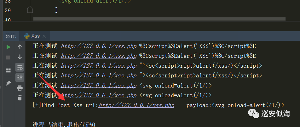The width and height of the screenshot is (300, 127).
Task: Click the result payload:<svg onload=alert(/1/)> text
Action: point(235,105)
